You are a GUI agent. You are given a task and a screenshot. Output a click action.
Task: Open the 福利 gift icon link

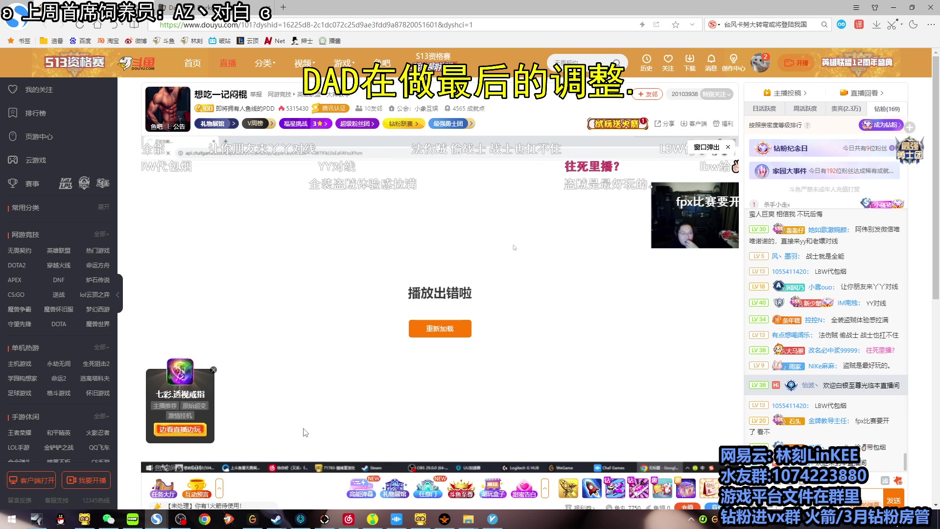(x=723, y=123)
